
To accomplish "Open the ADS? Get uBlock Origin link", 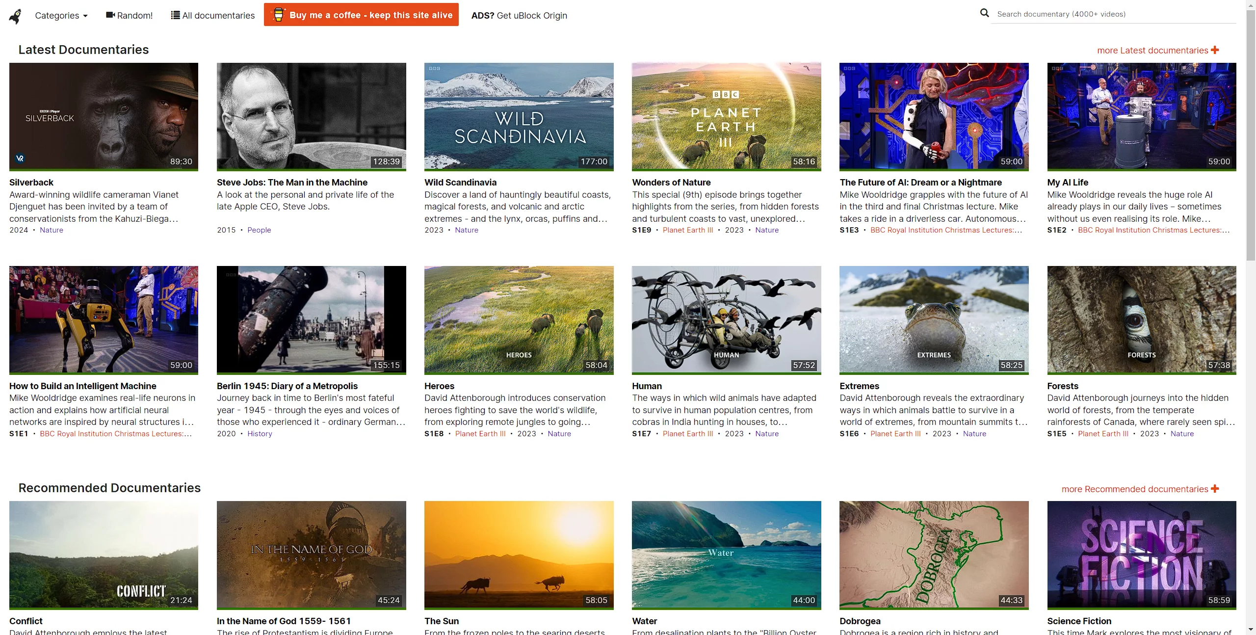I will (519, 16).
